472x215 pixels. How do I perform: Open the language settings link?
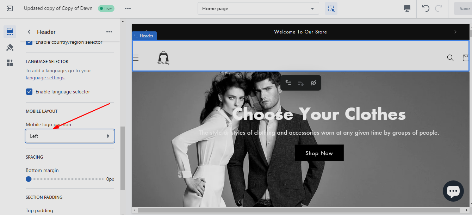(45, 78)
